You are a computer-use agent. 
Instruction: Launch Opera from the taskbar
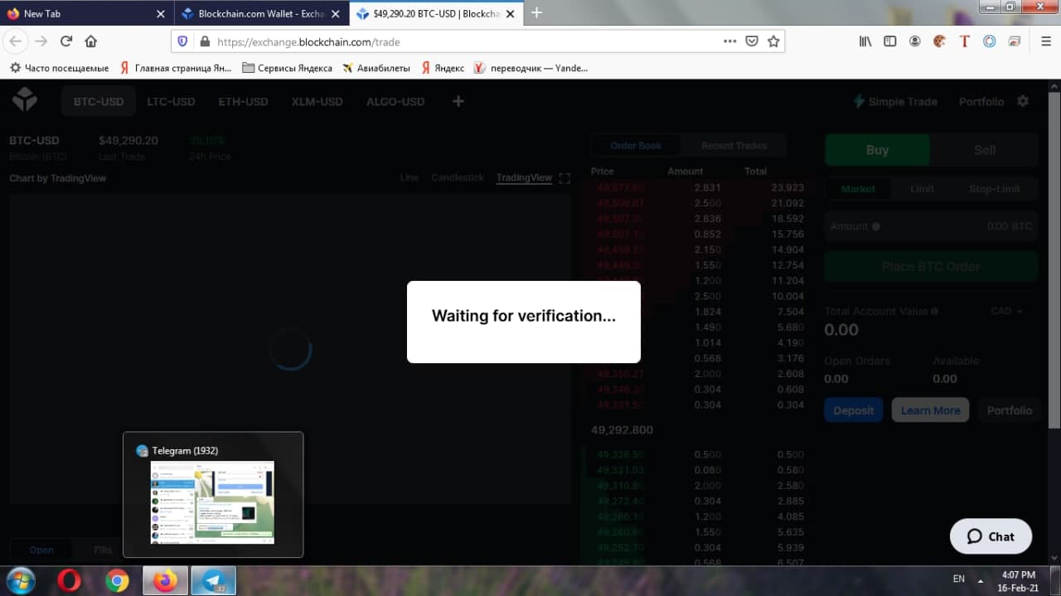click(70, 581)
